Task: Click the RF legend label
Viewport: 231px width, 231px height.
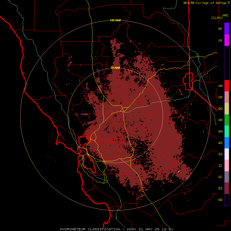Action: pyautogui.click(x=220, y=29)
